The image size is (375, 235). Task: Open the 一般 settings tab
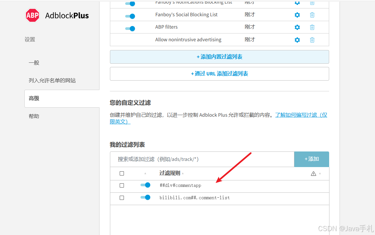pos(34,63)
